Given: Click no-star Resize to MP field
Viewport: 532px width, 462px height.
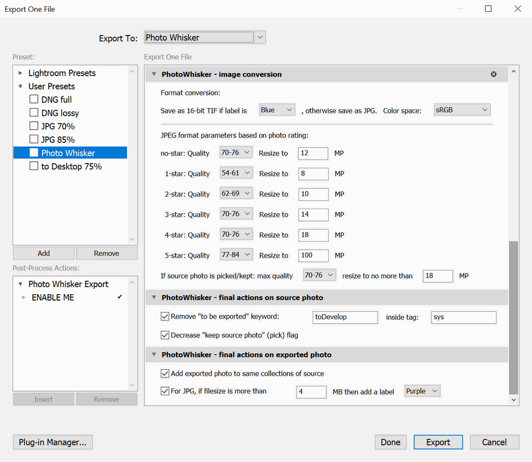Looking at the screenshot, I should pyautogui.click(x=313, y=153).
